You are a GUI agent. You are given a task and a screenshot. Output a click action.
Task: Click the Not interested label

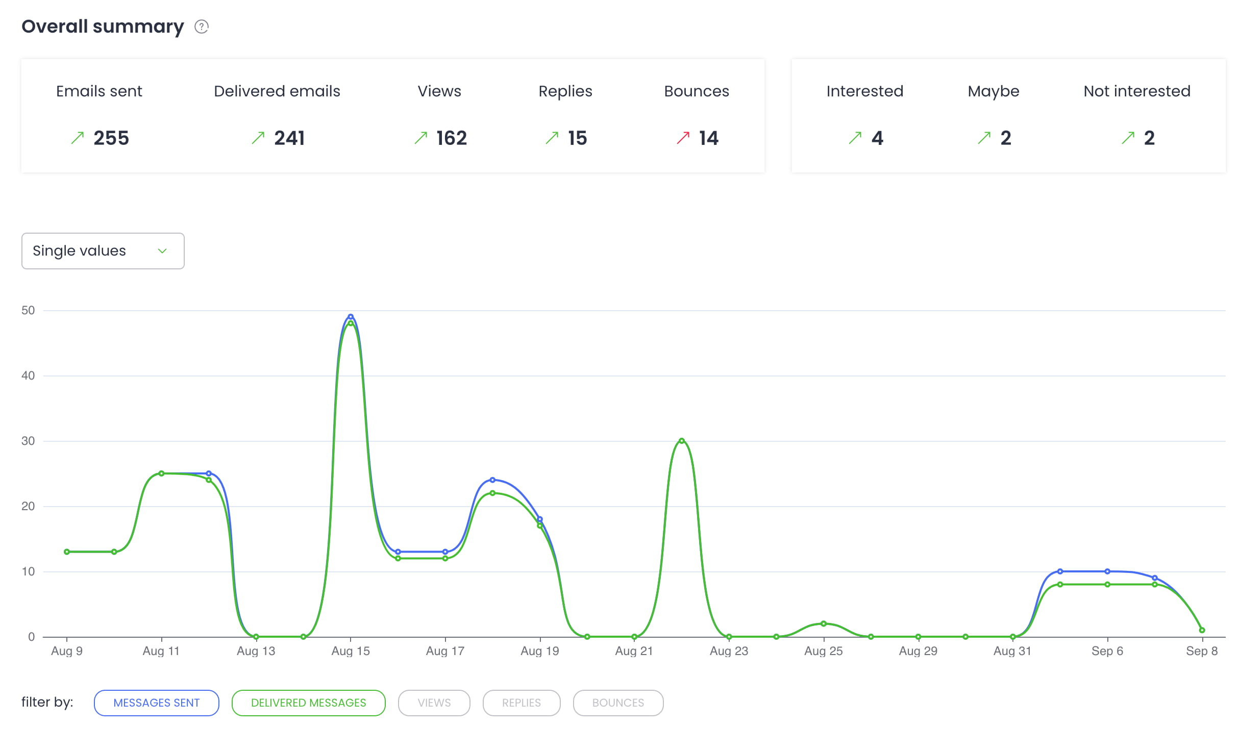tap(1137, 91)
